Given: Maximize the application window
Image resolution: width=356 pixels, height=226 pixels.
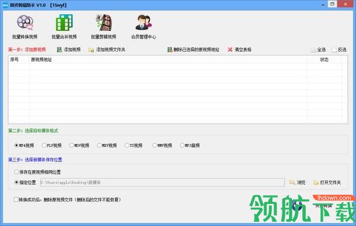Looking at the screenshot, I should coord(332,4).
